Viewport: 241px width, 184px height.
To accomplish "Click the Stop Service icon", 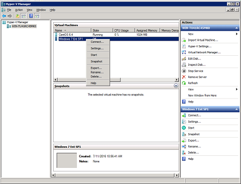I will [x=184, y=71].
